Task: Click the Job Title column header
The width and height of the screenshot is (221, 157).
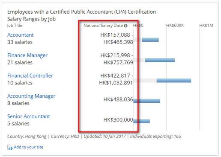Action: click(15, 26)
